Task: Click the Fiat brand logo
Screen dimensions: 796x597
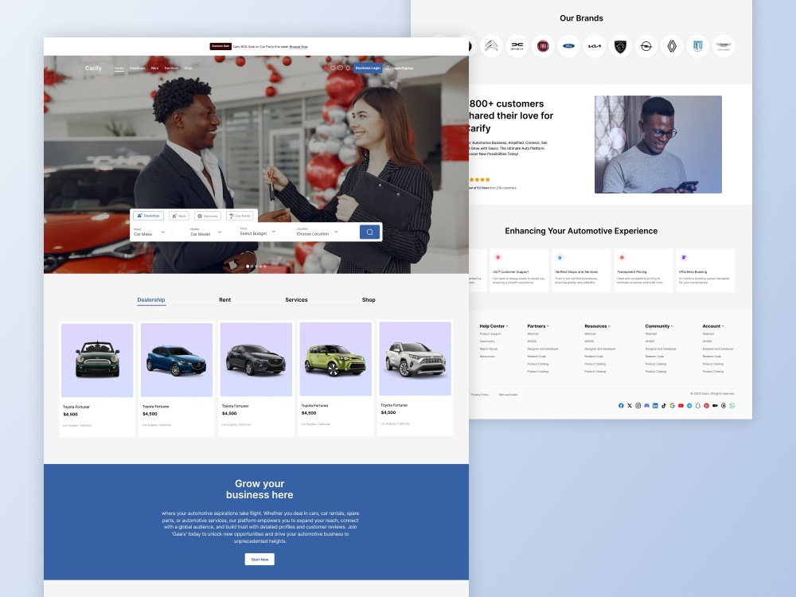Action: coord(543,46)
